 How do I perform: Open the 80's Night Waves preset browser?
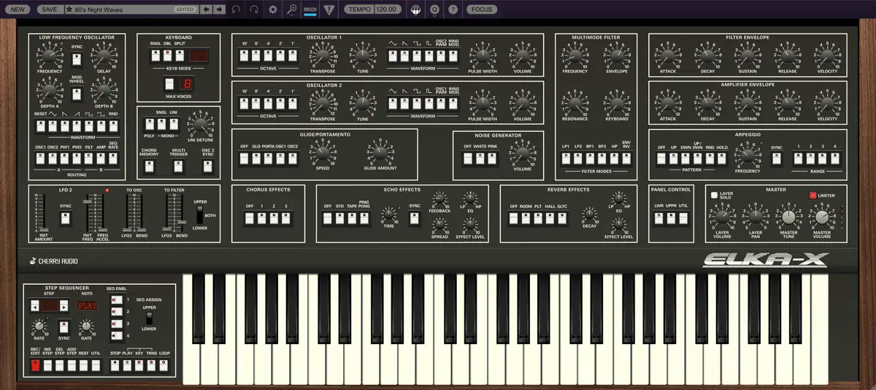[120, 9]
